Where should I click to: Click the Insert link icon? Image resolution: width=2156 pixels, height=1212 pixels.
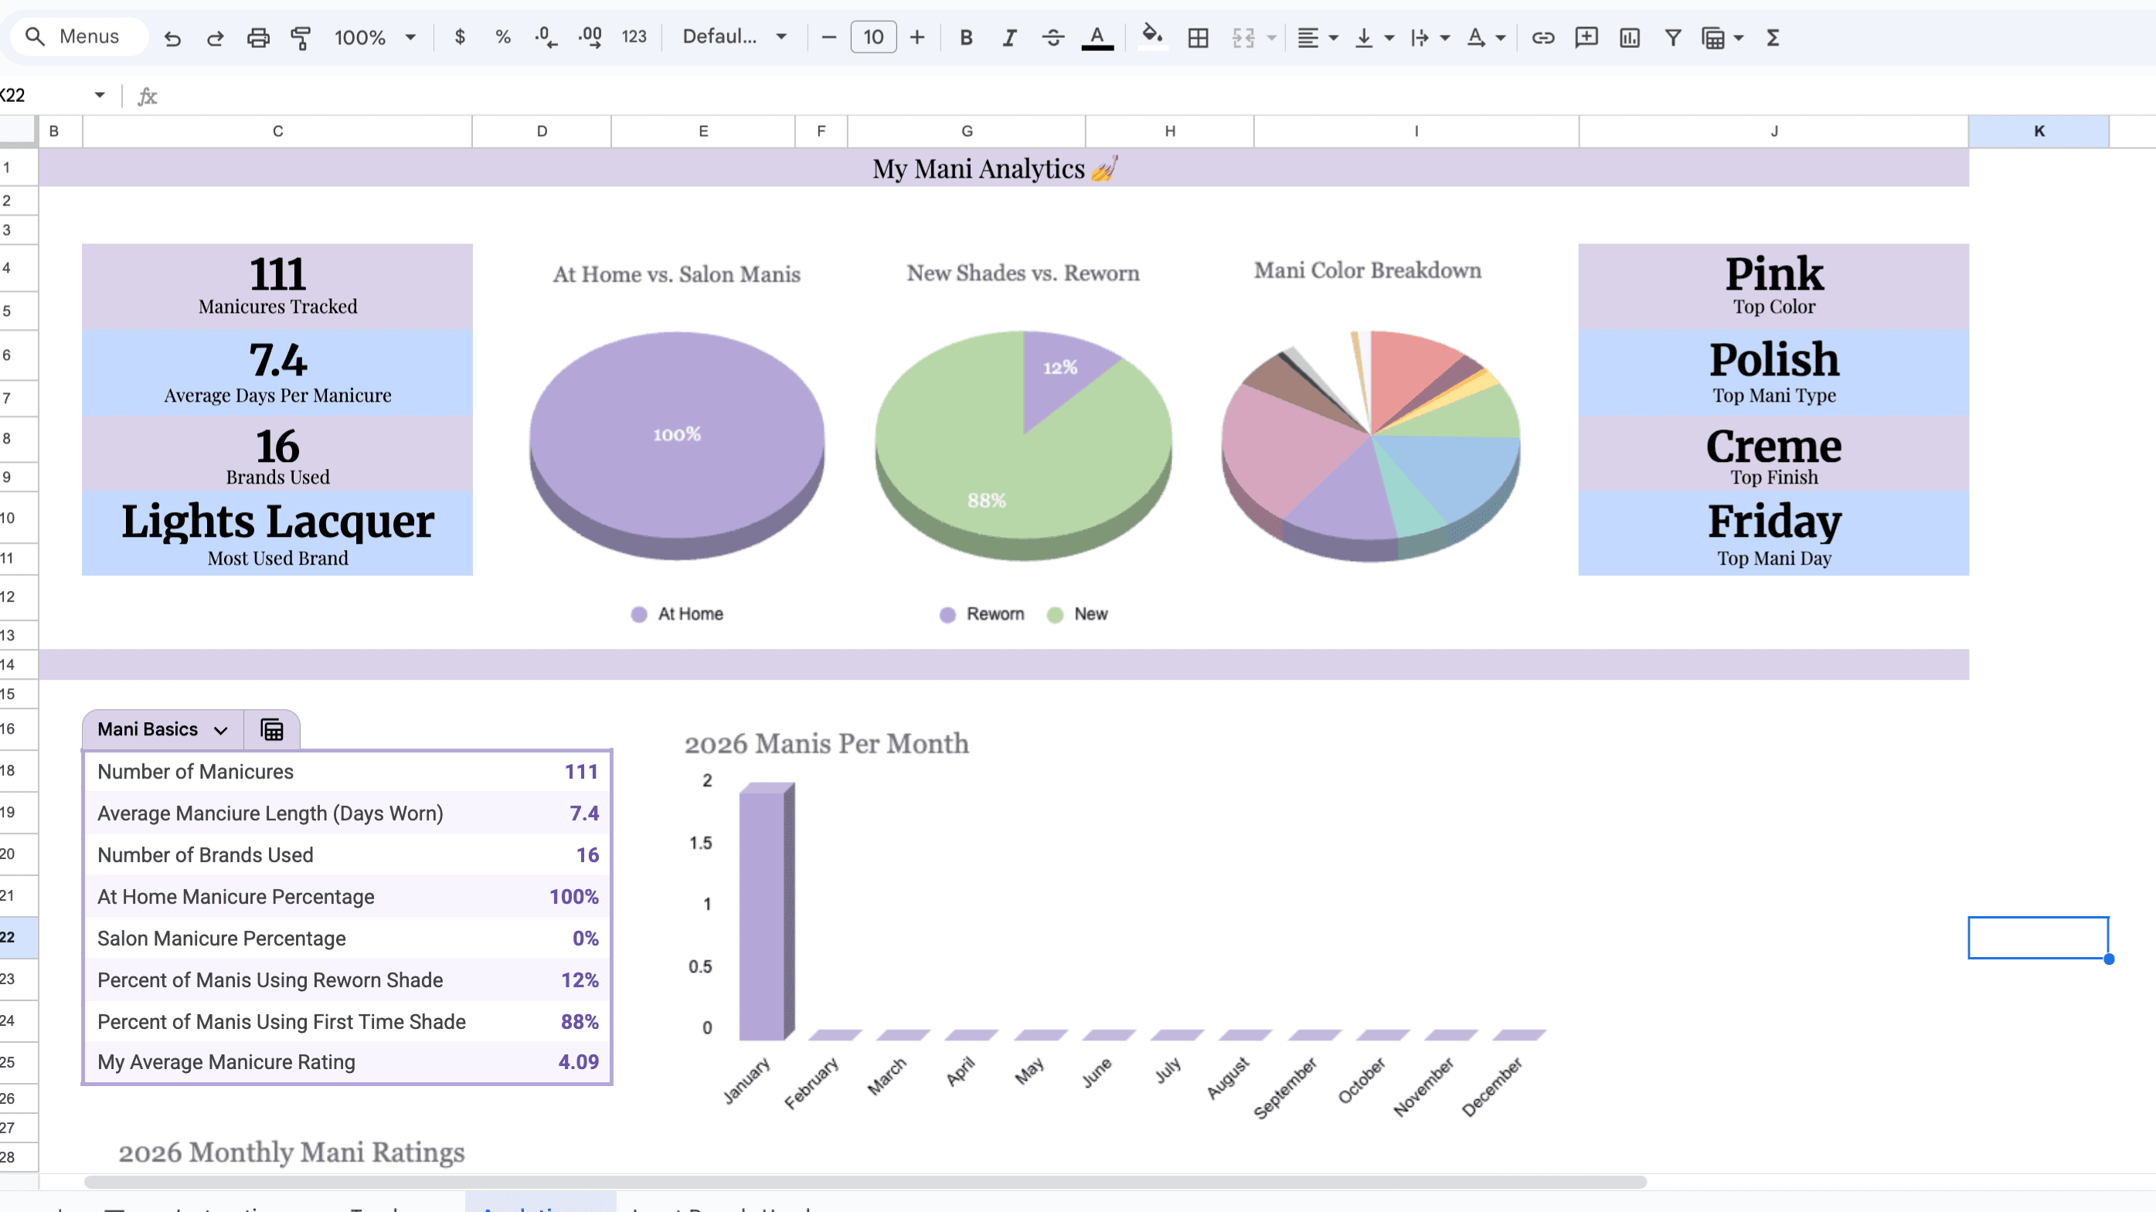point(1542,38)
